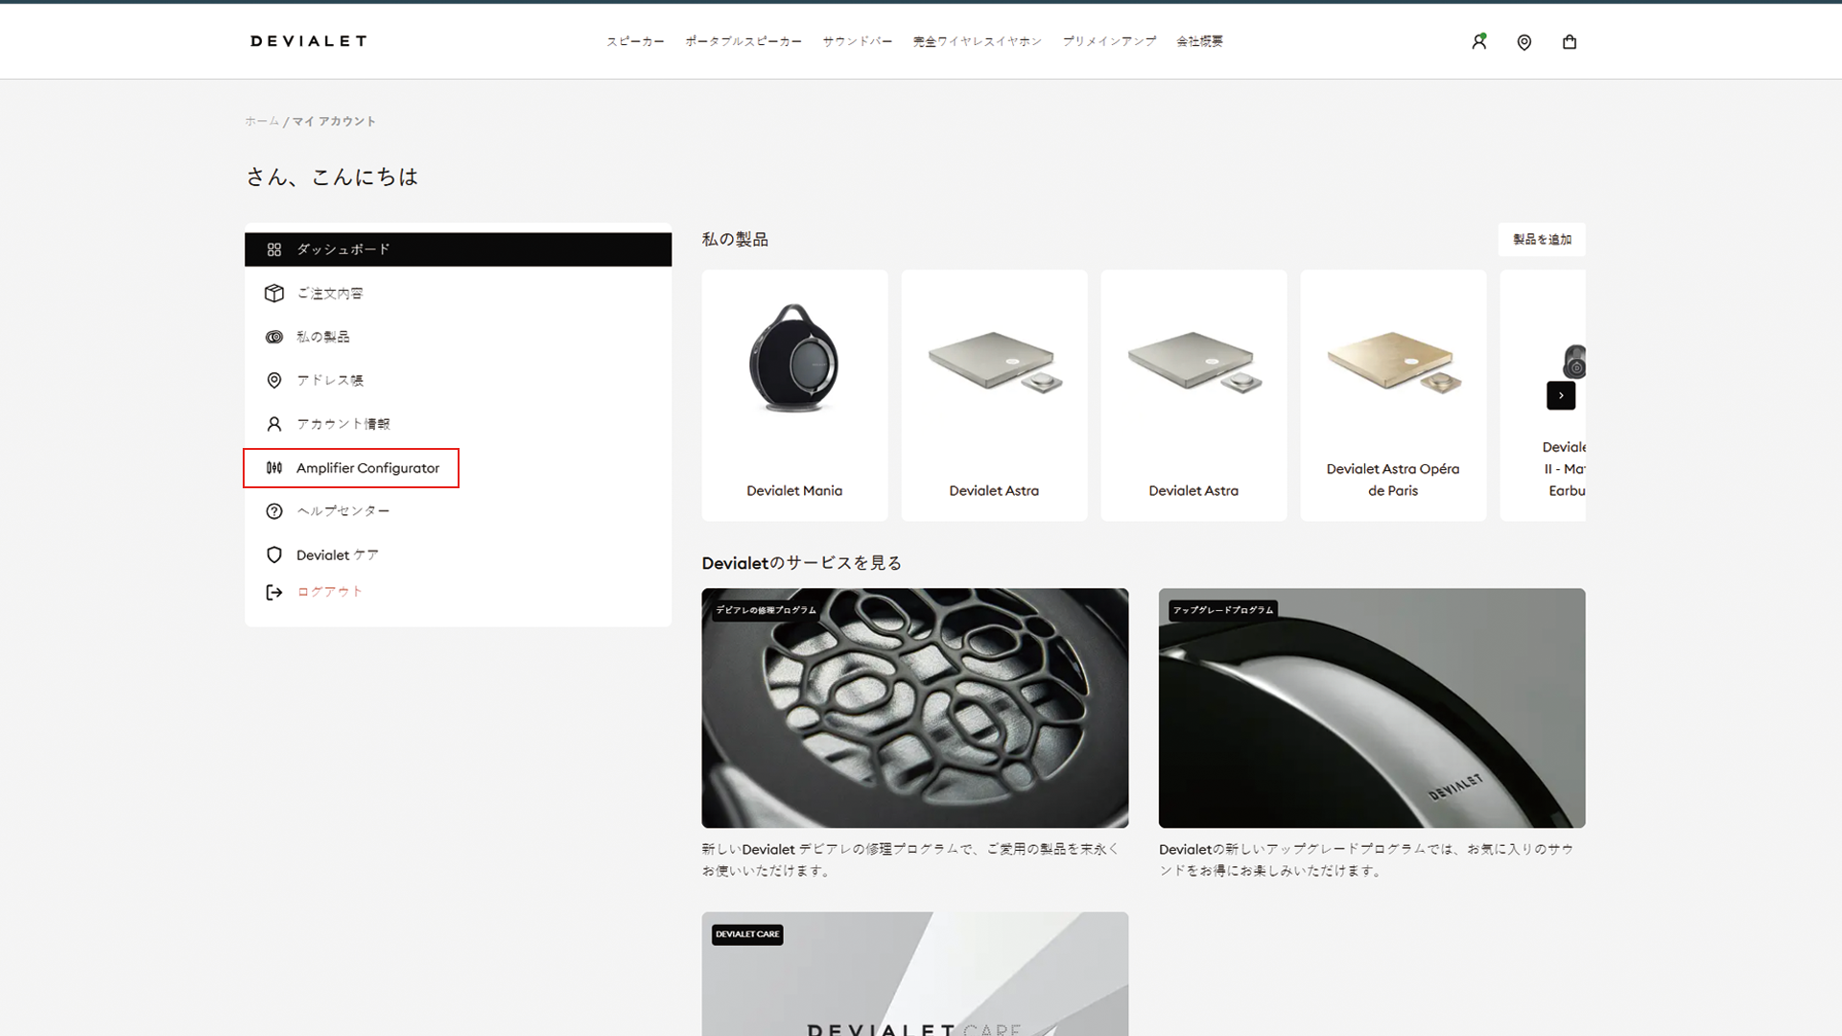The image size is (1842, 1036).
Task: Open the repair program image card
Action: [x=915, y=708]
